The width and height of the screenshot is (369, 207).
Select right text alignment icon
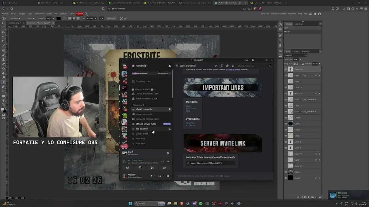78,18
